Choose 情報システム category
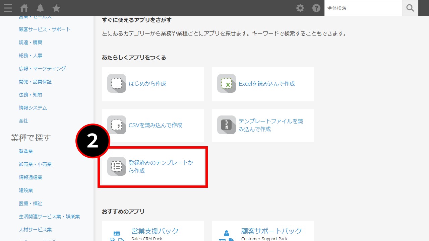Viewport: 429px width, 241px height. (33, 108)
